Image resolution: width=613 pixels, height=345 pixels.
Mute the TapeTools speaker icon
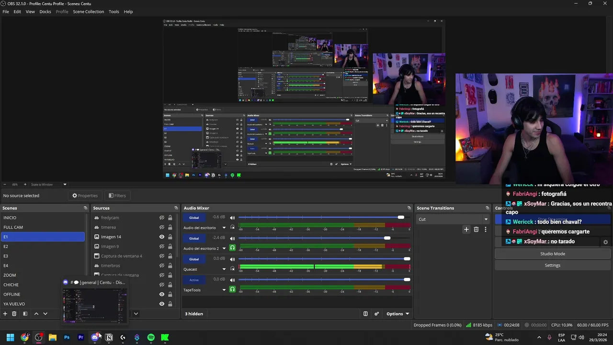click(232, 280)
